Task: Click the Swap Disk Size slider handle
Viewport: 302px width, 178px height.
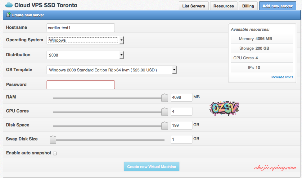Action: pyautogui.click(x=53, y=140)
